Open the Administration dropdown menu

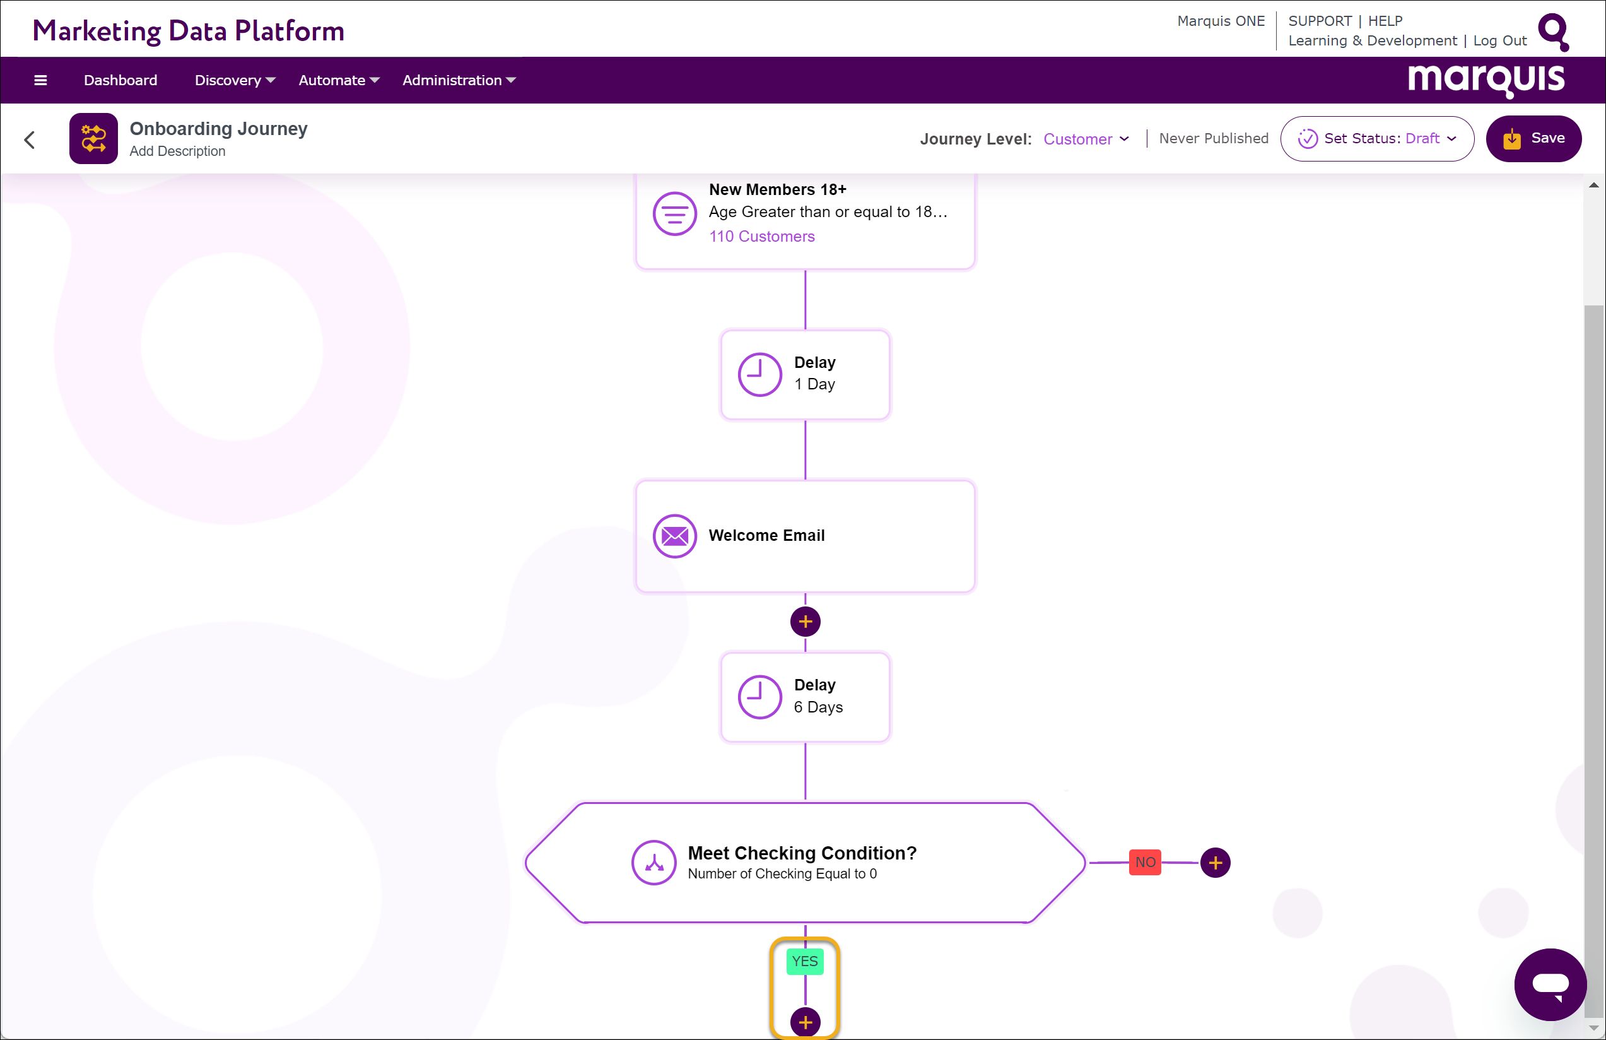[459, 80]
